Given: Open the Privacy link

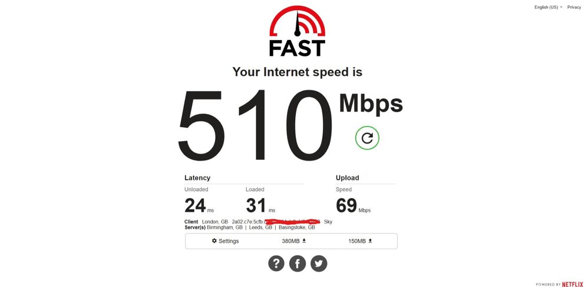Looking at the screenshot, I should 574,7.
